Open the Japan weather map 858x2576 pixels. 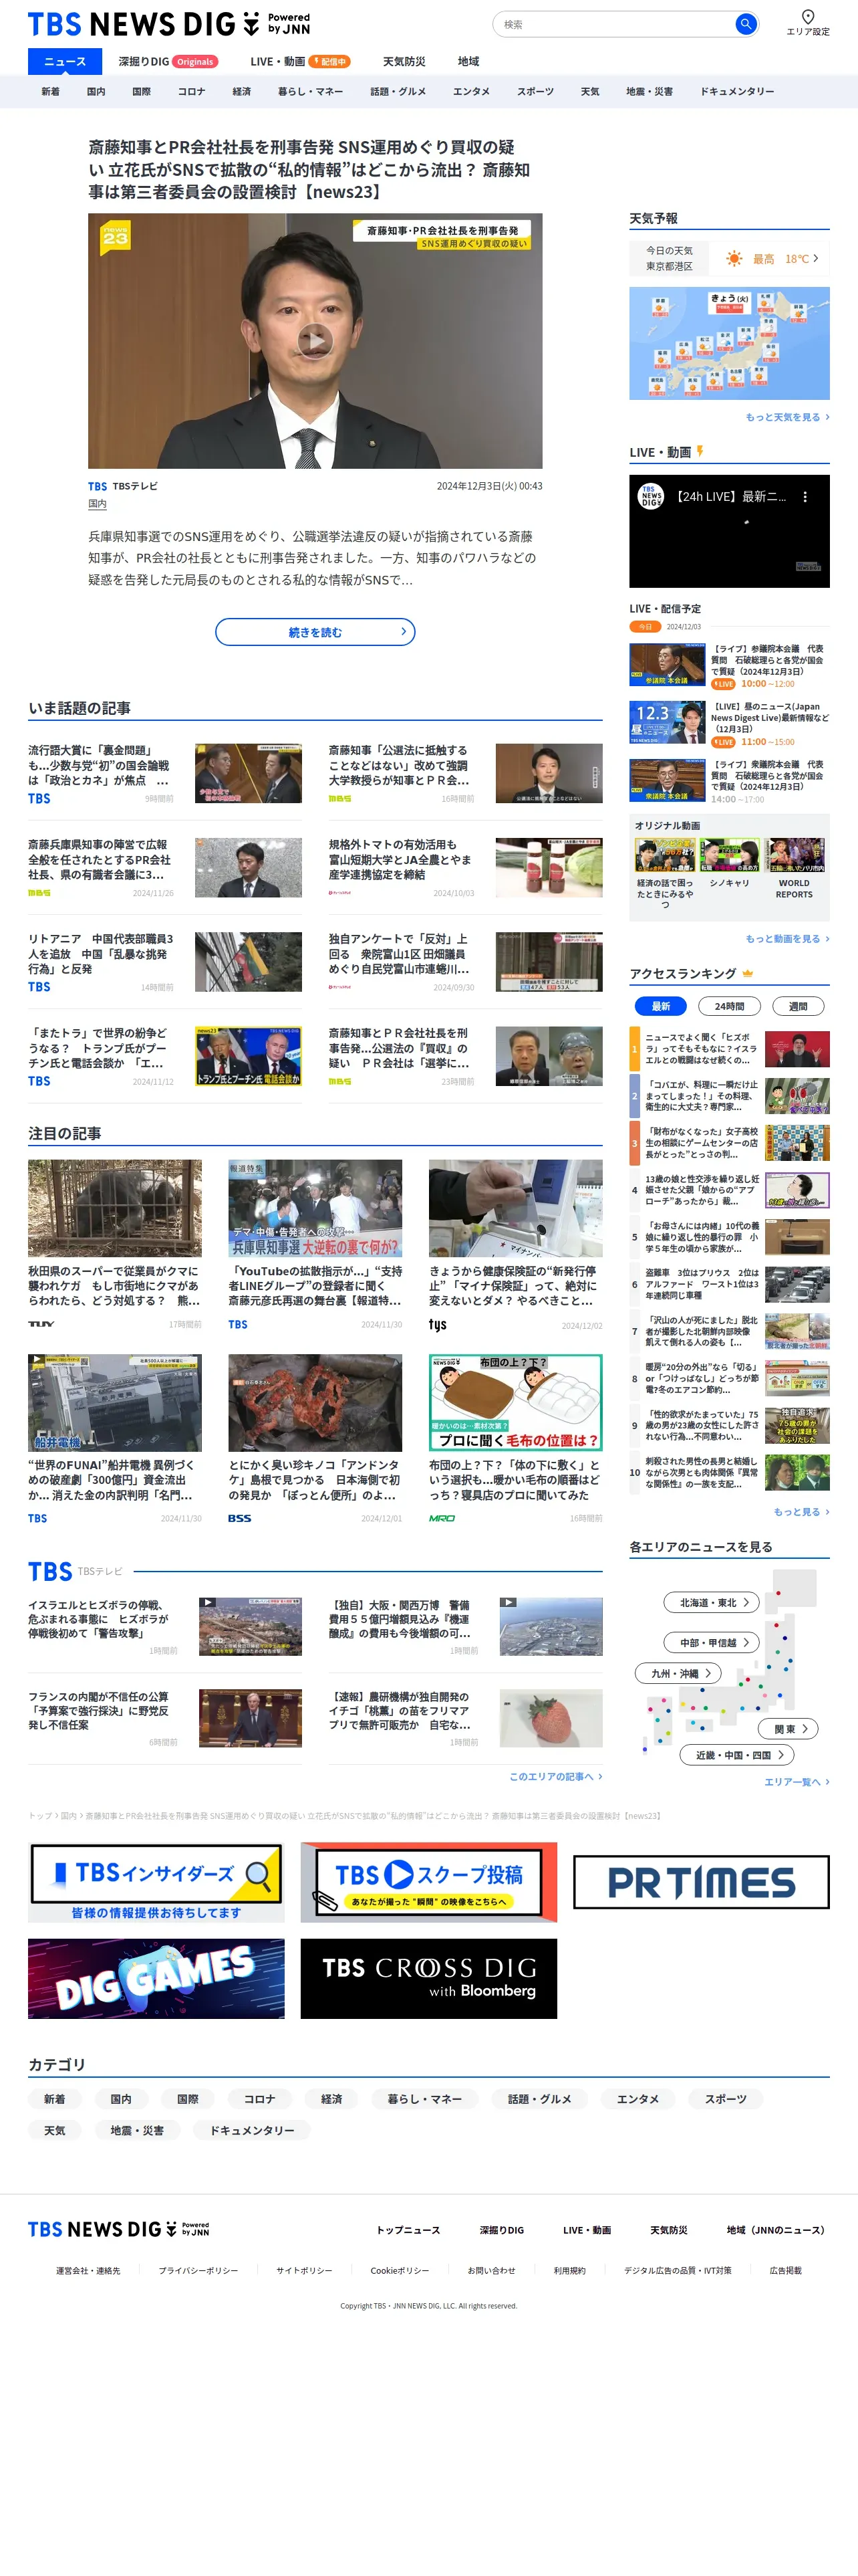pyautogui.click(x=729, y=343)
